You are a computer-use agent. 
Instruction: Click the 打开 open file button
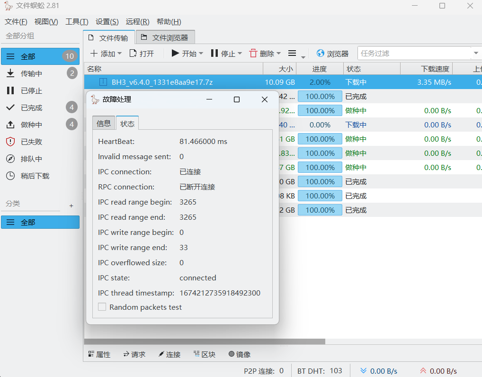[142, 54]
